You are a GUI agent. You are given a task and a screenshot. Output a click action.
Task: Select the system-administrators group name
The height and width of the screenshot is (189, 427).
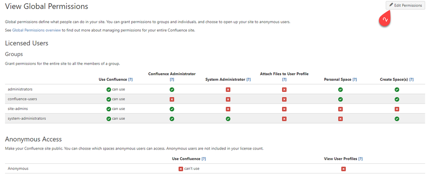tap(27, 118)
